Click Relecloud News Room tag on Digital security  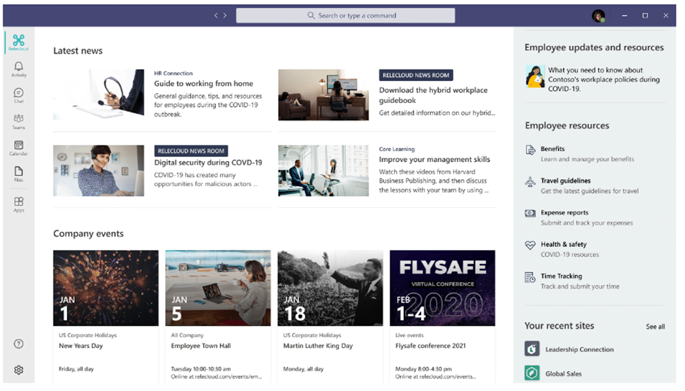coord(191,151)
